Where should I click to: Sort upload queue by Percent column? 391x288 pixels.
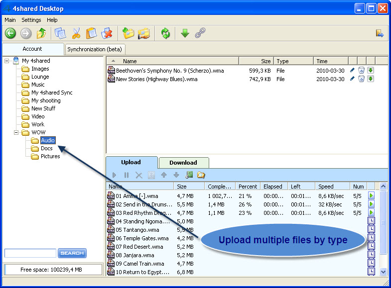point(248,187)
